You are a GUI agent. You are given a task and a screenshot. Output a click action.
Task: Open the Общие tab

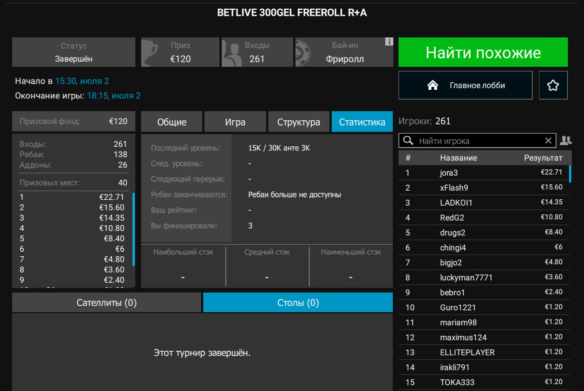(172, 122)
